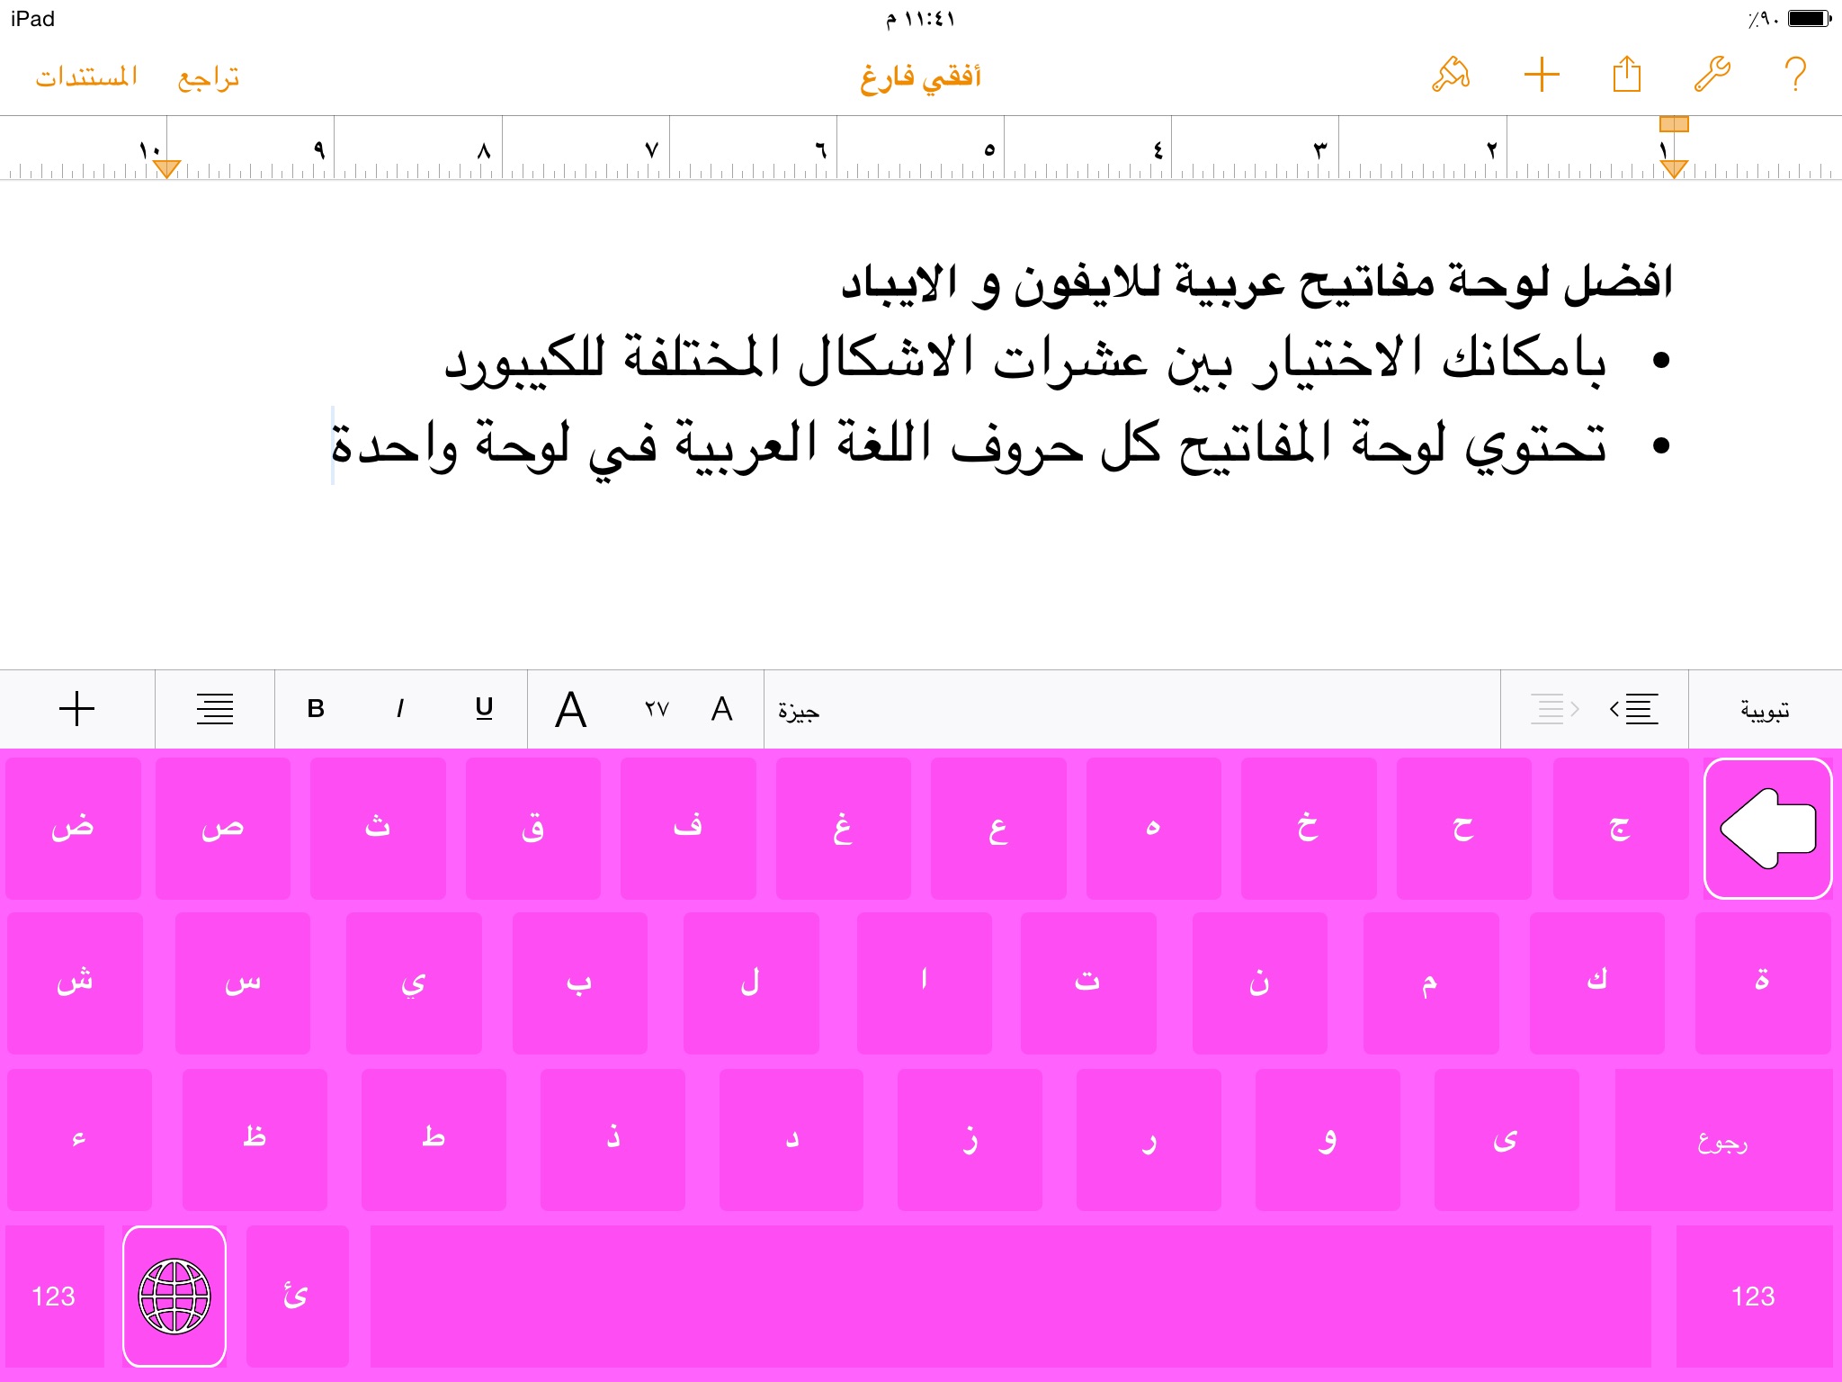Open the font name selector
Image resolution: width=1842 pixels, height=1382 pixels.
(x=799, y=711)
